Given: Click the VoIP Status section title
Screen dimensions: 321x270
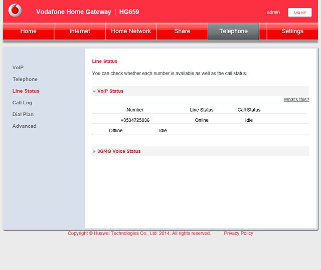Looking at the screenshot, I should tap(110, 91).
